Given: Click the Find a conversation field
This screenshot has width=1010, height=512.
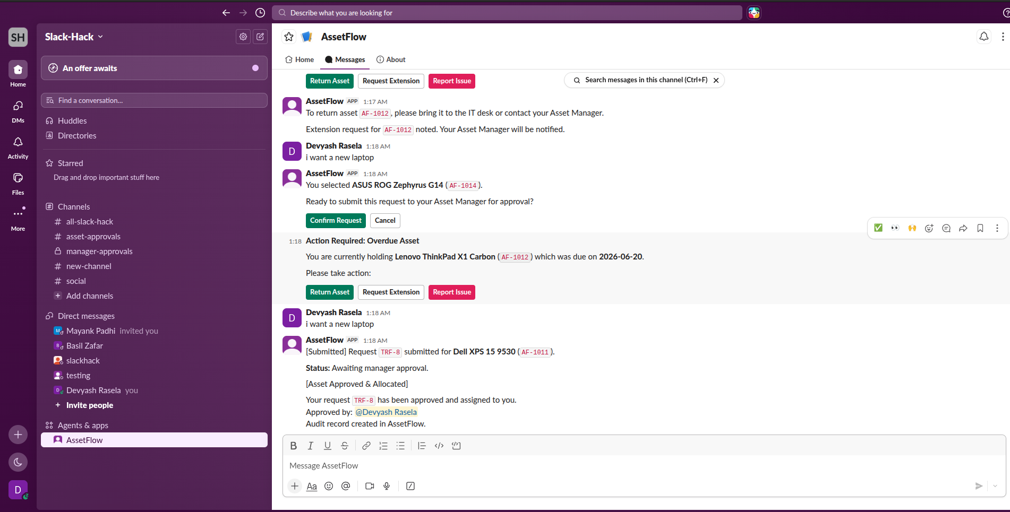Looking at the screenshot, I should point(154,100).
